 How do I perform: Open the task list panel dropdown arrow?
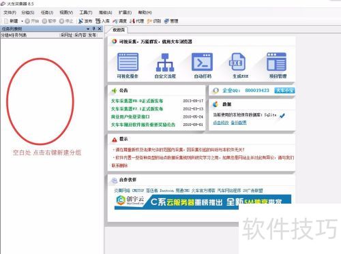pyautogui.click(x=88, y=29)
